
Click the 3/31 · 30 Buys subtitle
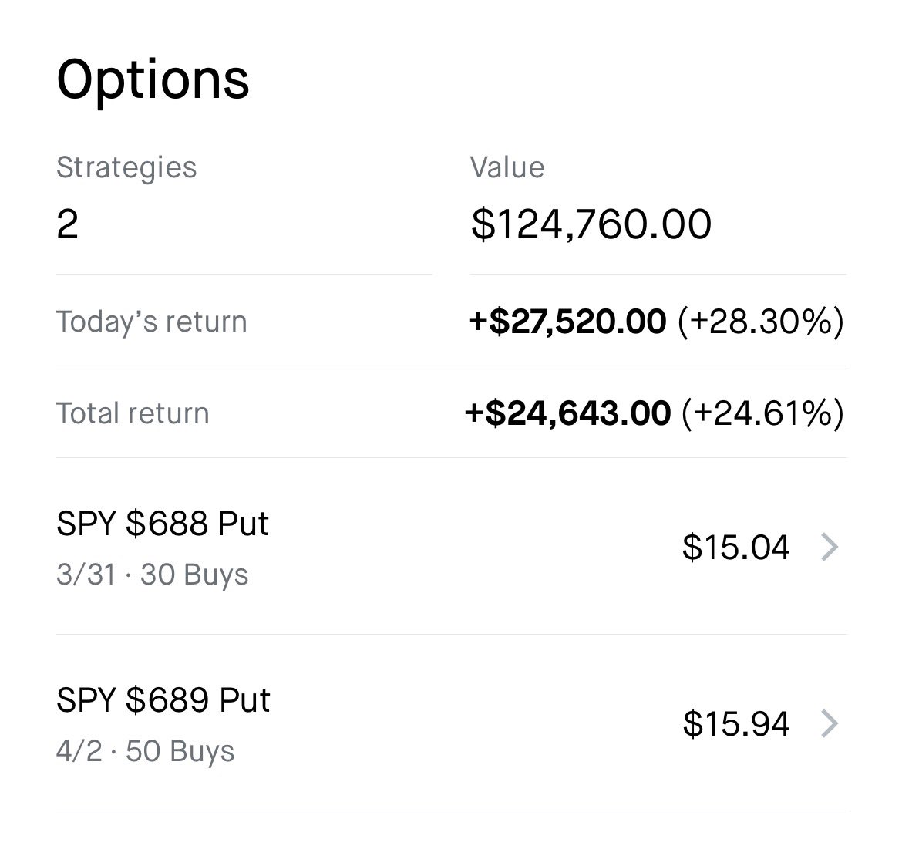coord(152,575)
